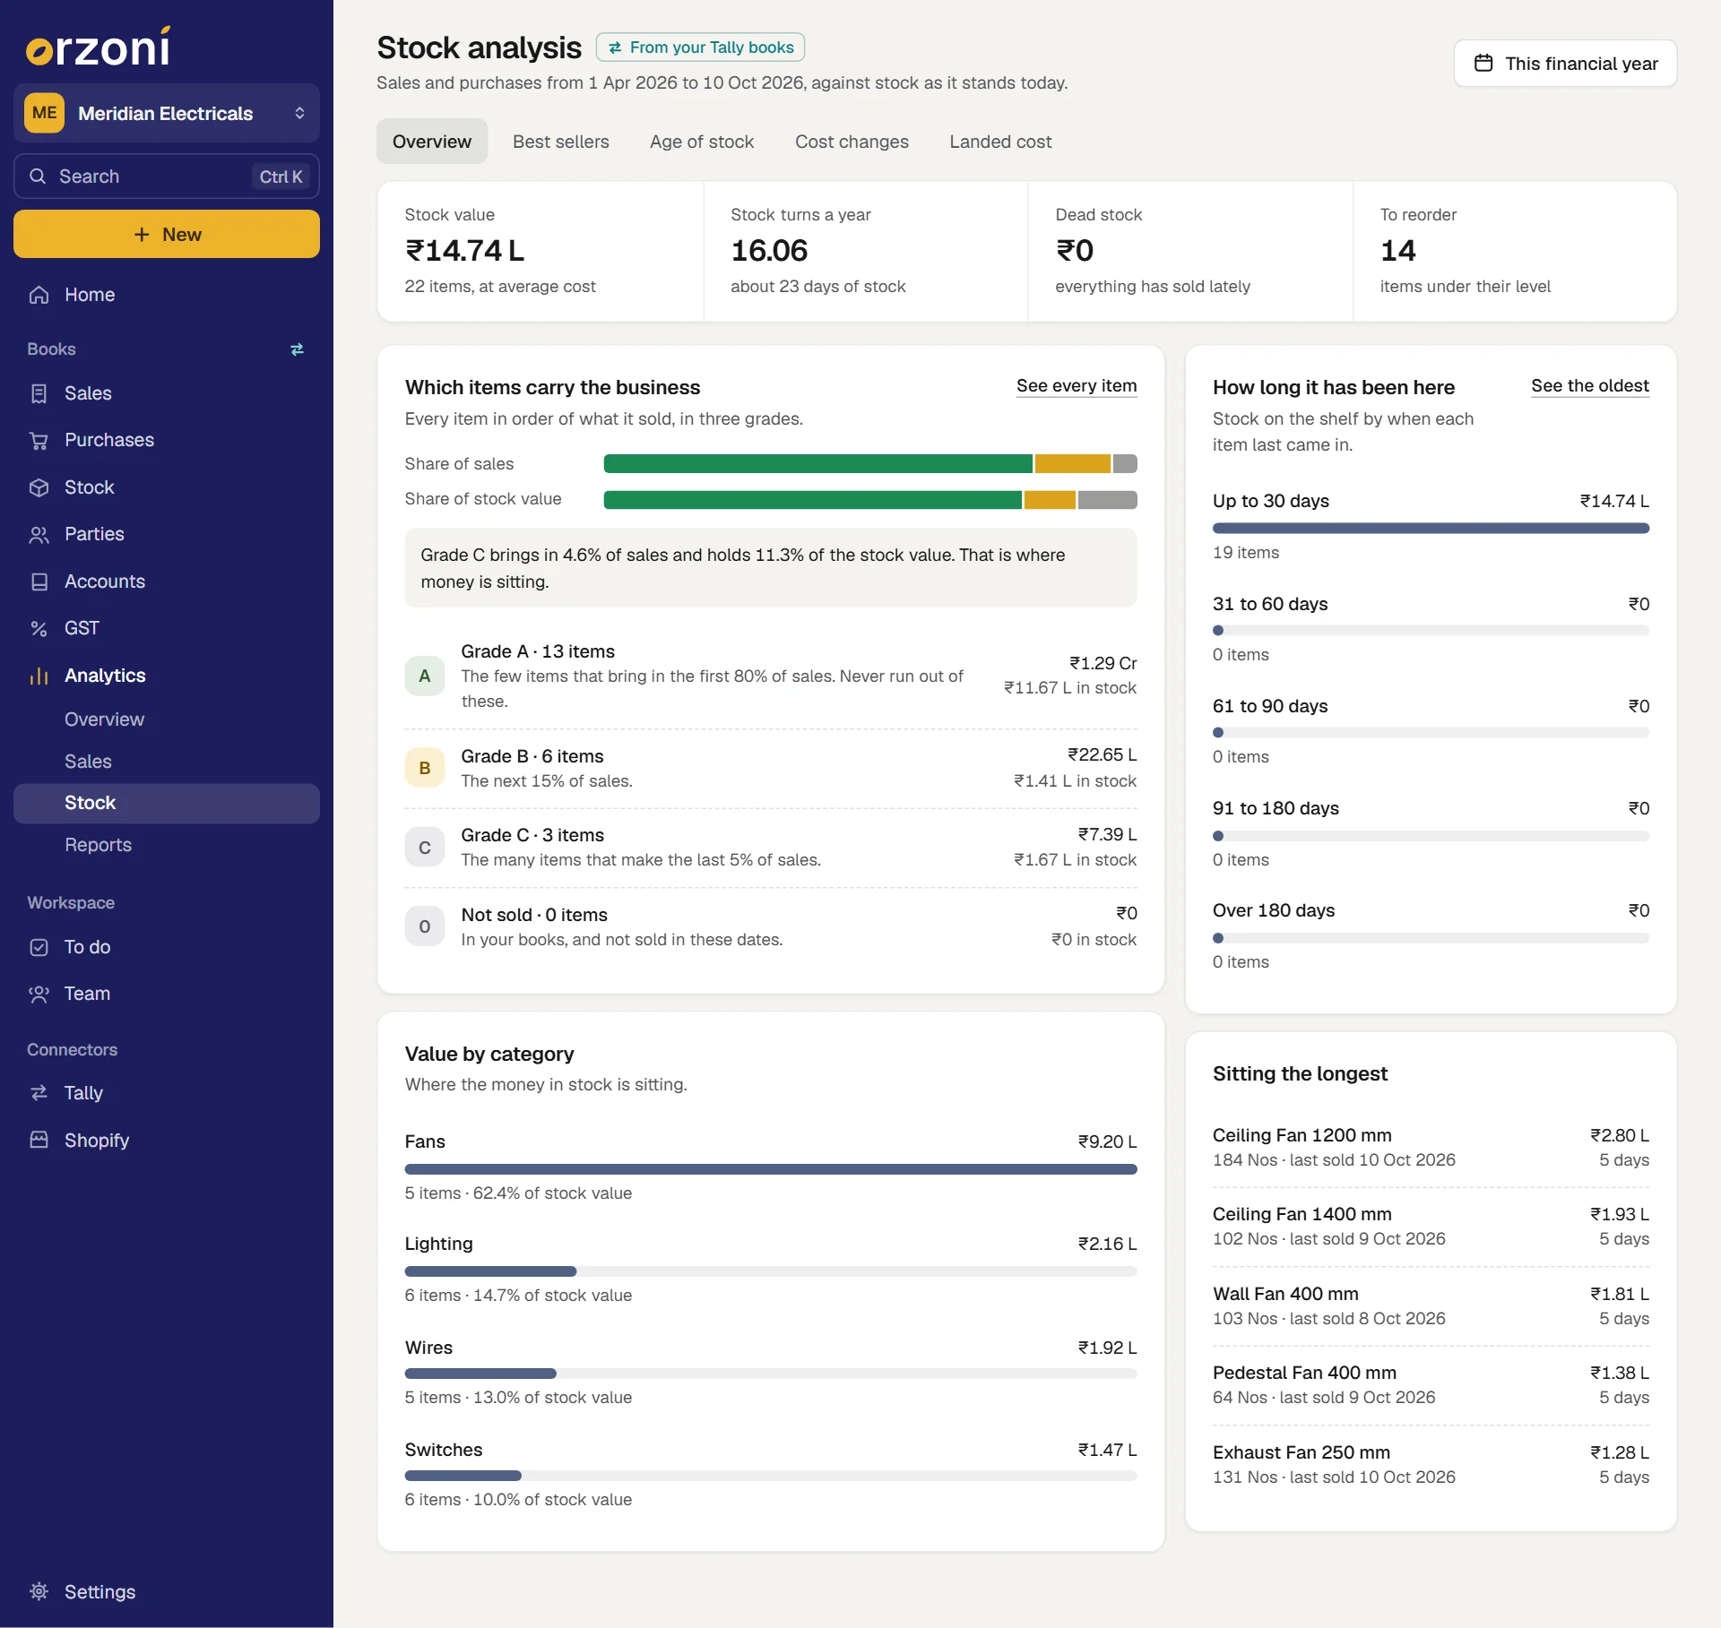Follow the See every item link
This screenshot has width=1721, height=1628.
1077,385
